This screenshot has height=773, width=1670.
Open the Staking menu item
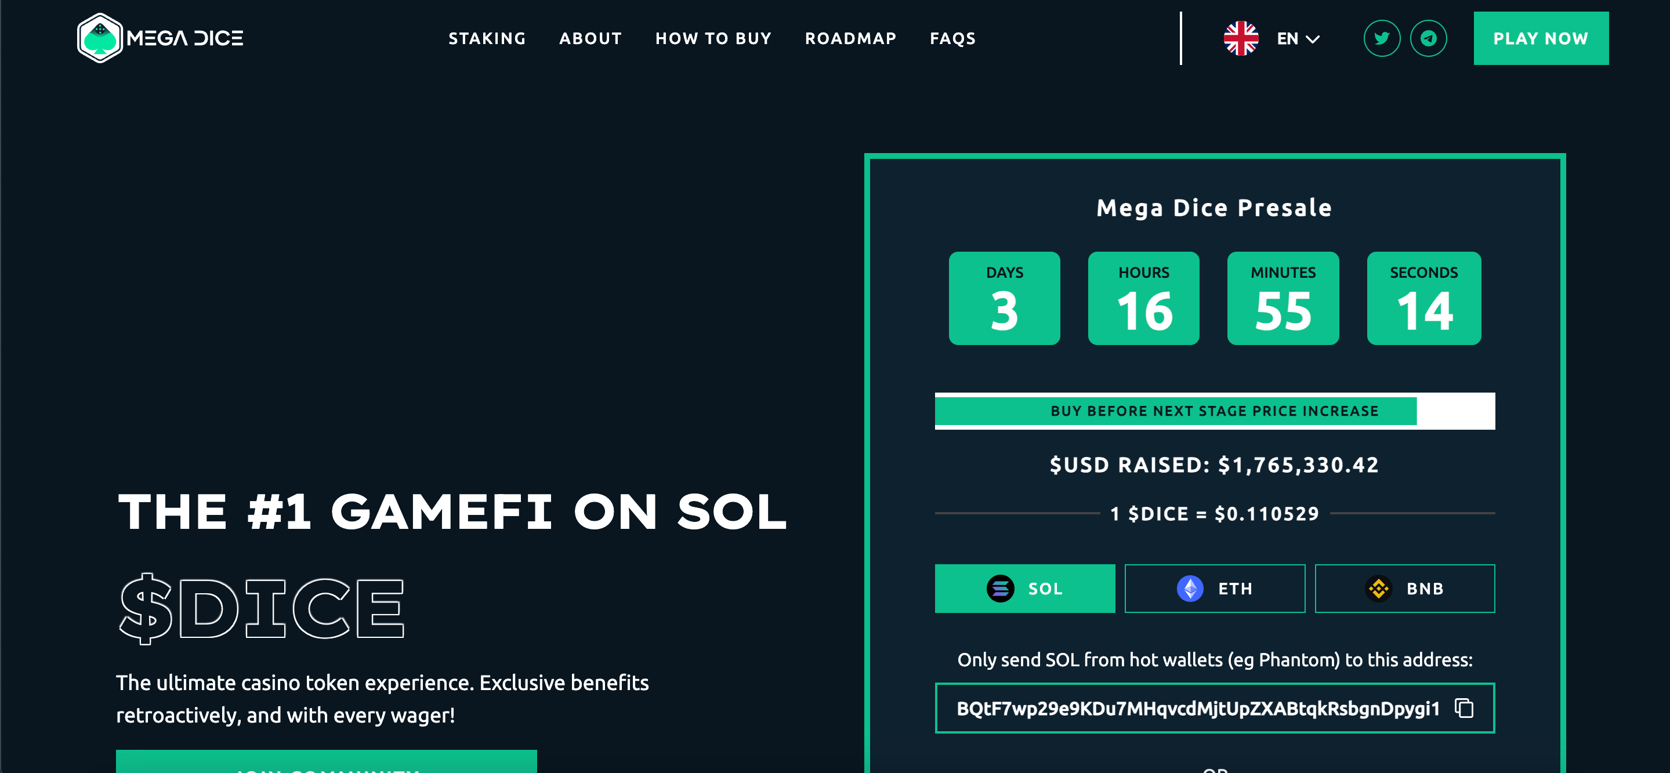pos(487,39)
